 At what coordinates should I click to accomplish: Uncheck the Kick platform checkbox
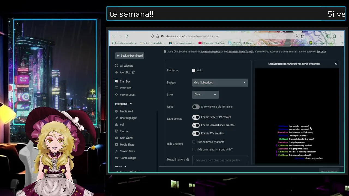pyautogui.click(x=194, y=71)
